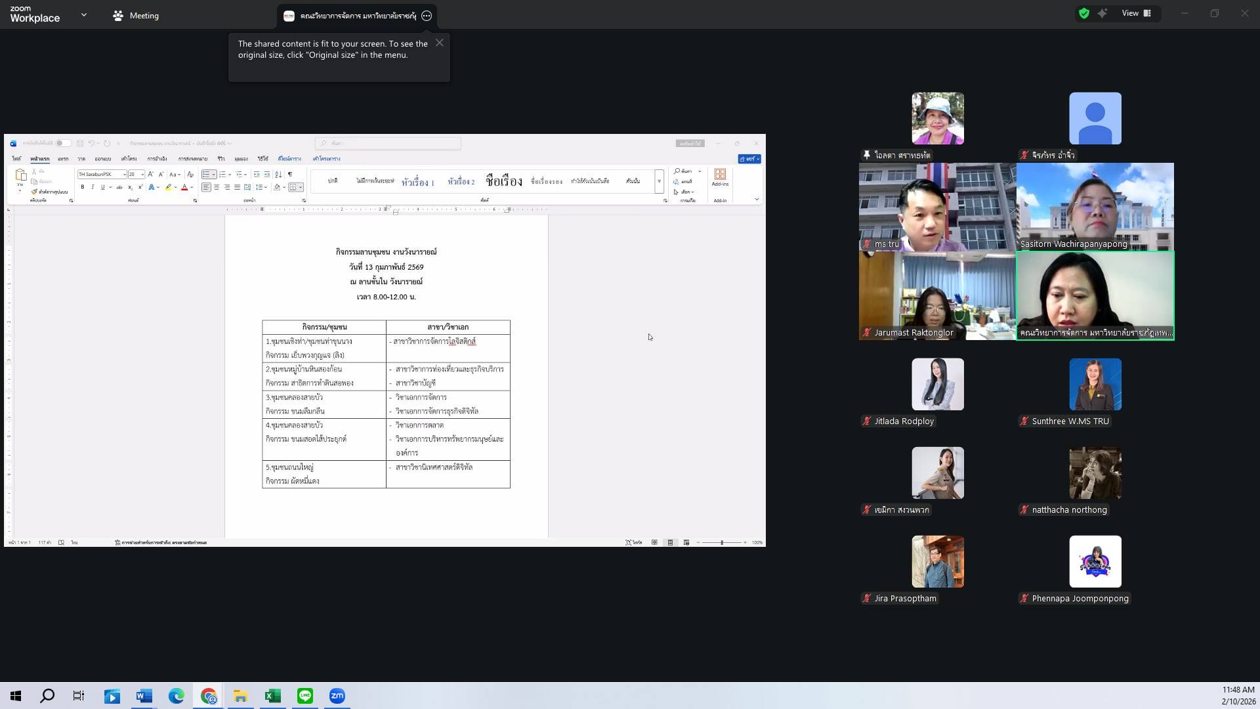Open the Insert ribbon tab in Word
The image size is (1260, 709).
63,159
